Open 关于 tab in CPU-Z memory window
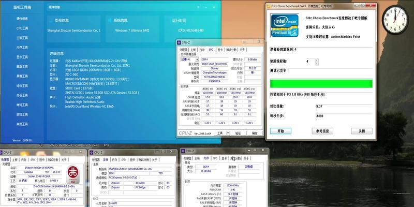 click(246, 158)
